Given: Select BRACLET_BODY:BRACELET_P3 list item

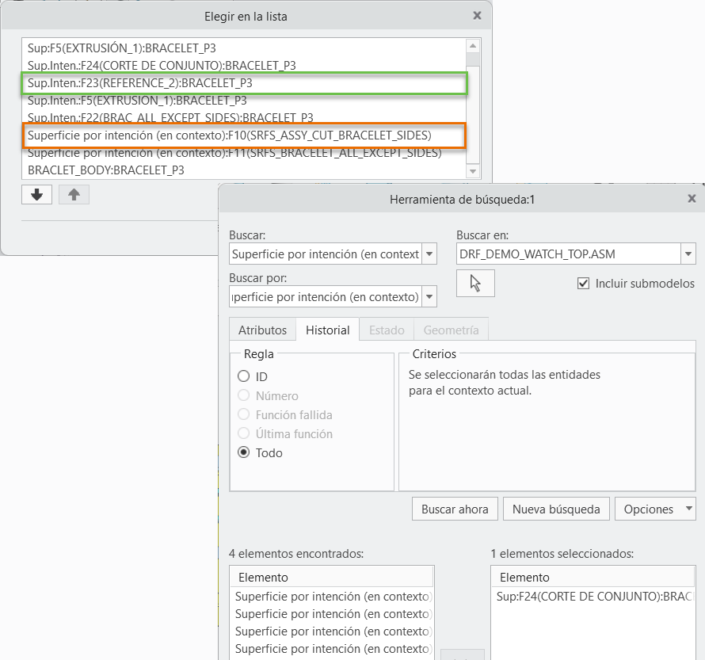Looking at the screenshot, I should [x=244, y=170].
